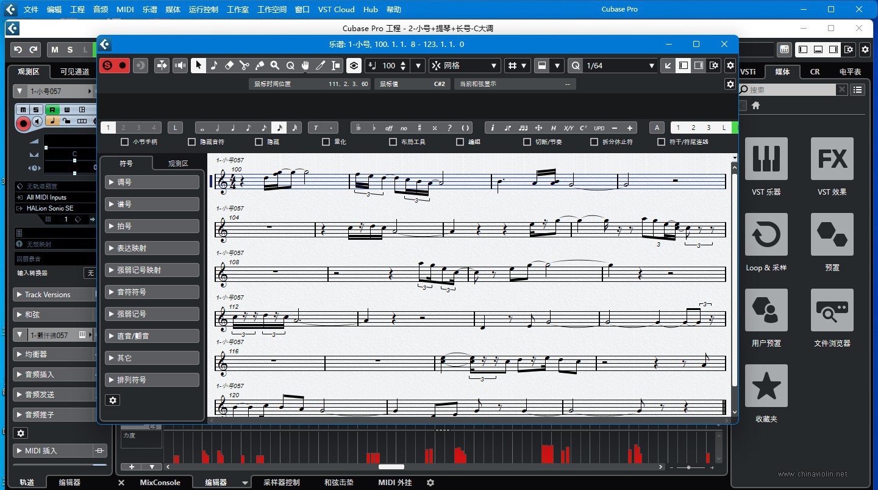The image size is (878, 490).
Task: Select the Scissors cut tool
Action: (x=244, y=65)
